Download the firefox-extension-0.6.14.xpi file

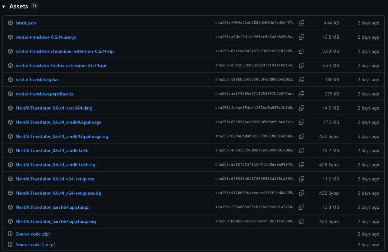61,66
